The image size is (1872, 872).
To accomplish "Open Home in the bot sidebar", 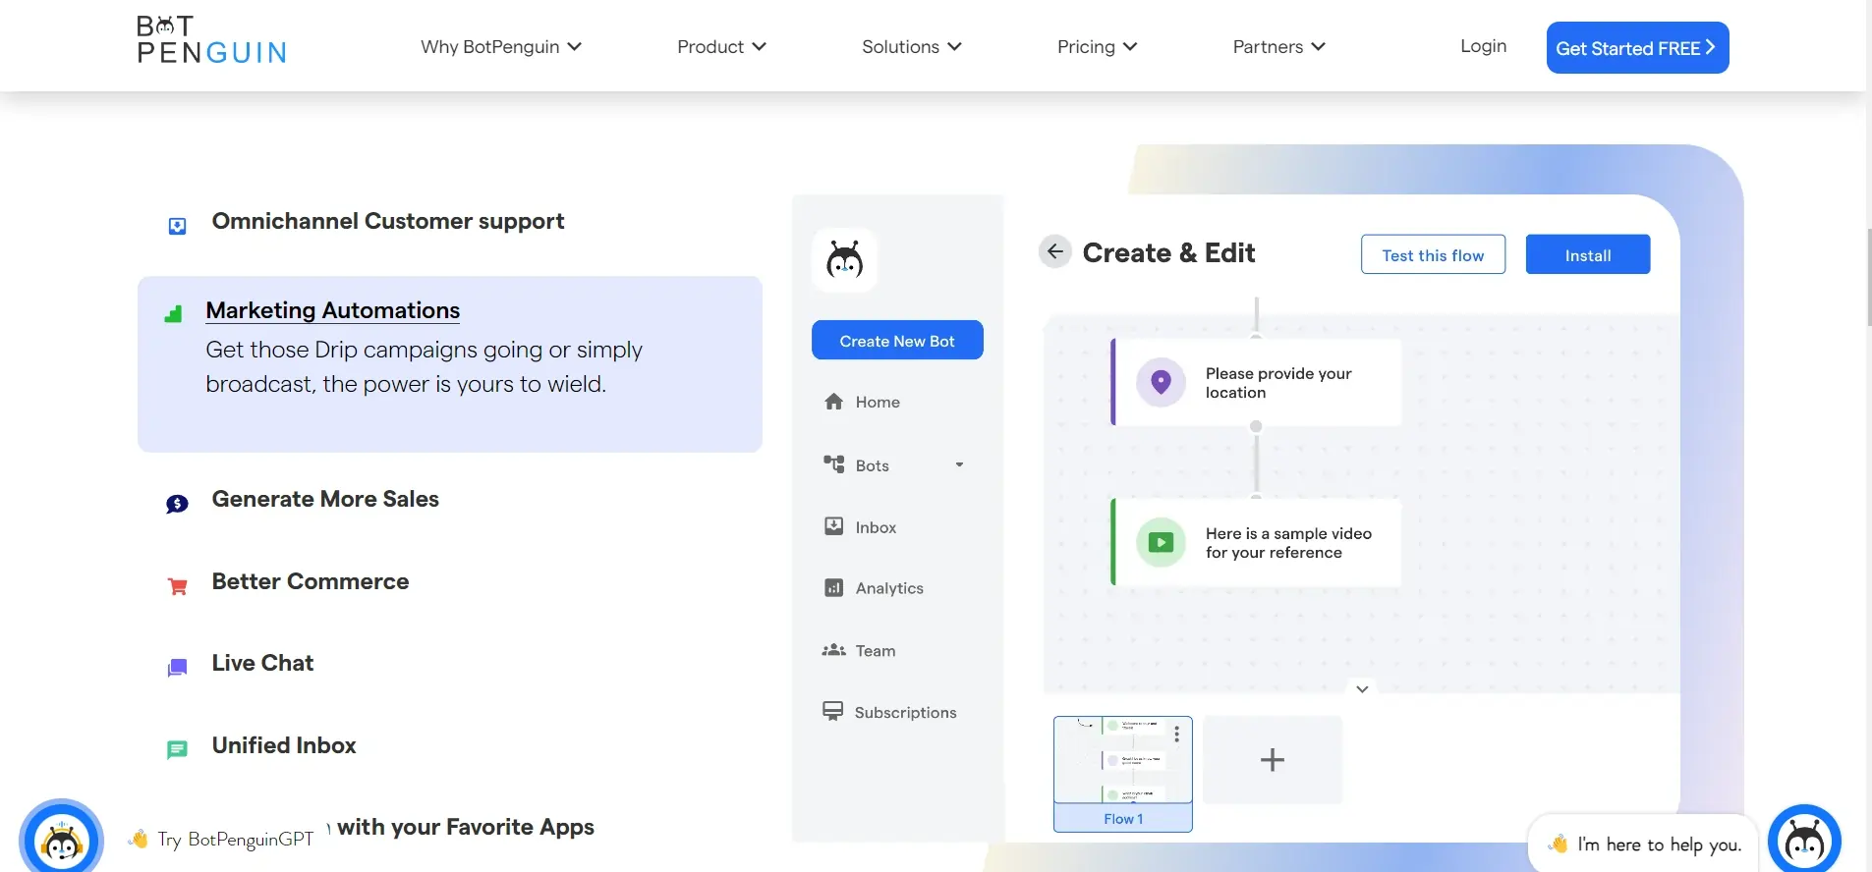I will tap(878, 402).
